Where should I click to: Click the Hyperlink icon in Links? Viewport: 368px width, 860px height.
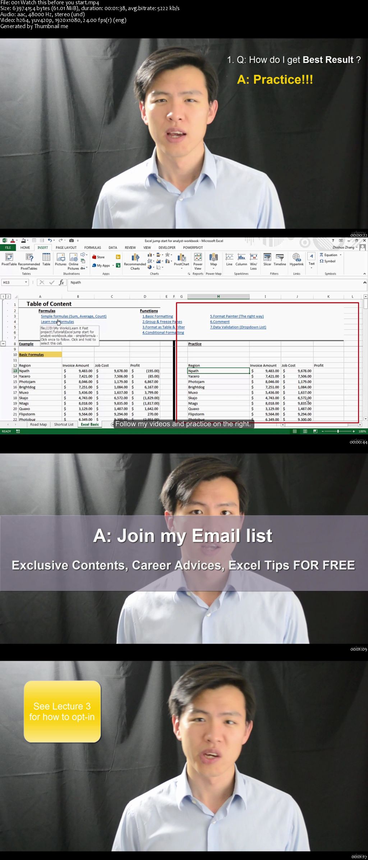pos(296,259)
